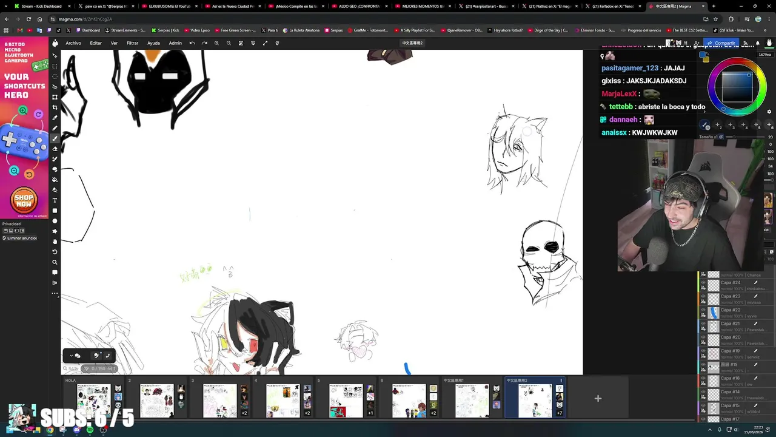The height and width of the screenshot is (437, 776).
Task: Select the move/pointer tool in left toolbar
Action: [55, 56]
